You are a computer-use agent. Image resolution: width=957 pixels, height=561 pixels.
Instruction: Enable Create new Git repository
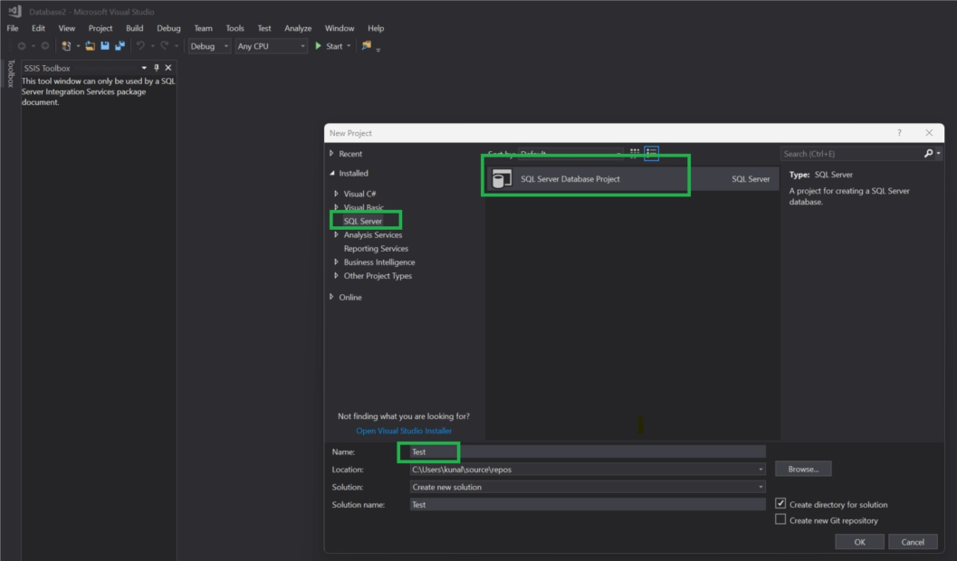tap(780, 520)
